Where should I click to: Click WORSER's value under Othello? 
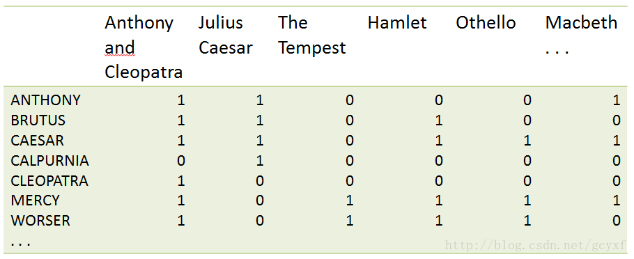(527, 221)
